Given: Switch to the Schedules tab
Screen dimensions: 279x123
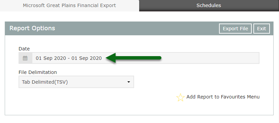Looking at the screenshot, I should tap(209, 5).
